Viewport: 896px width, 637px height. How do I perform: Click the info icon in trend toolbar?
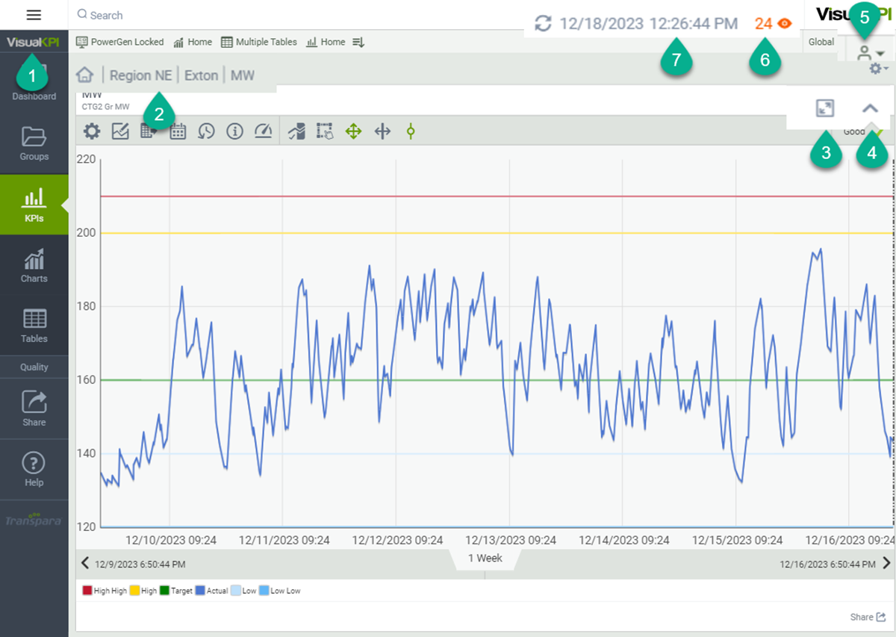coord(234,132)
